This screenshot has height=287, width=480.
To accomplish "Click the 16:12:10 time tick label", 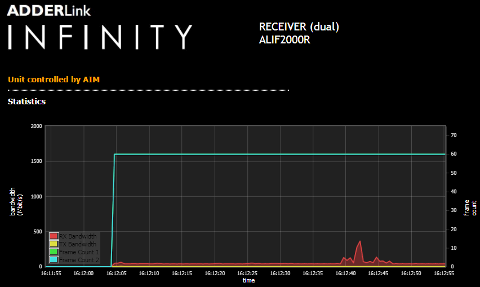I will (x=149, y=273).
